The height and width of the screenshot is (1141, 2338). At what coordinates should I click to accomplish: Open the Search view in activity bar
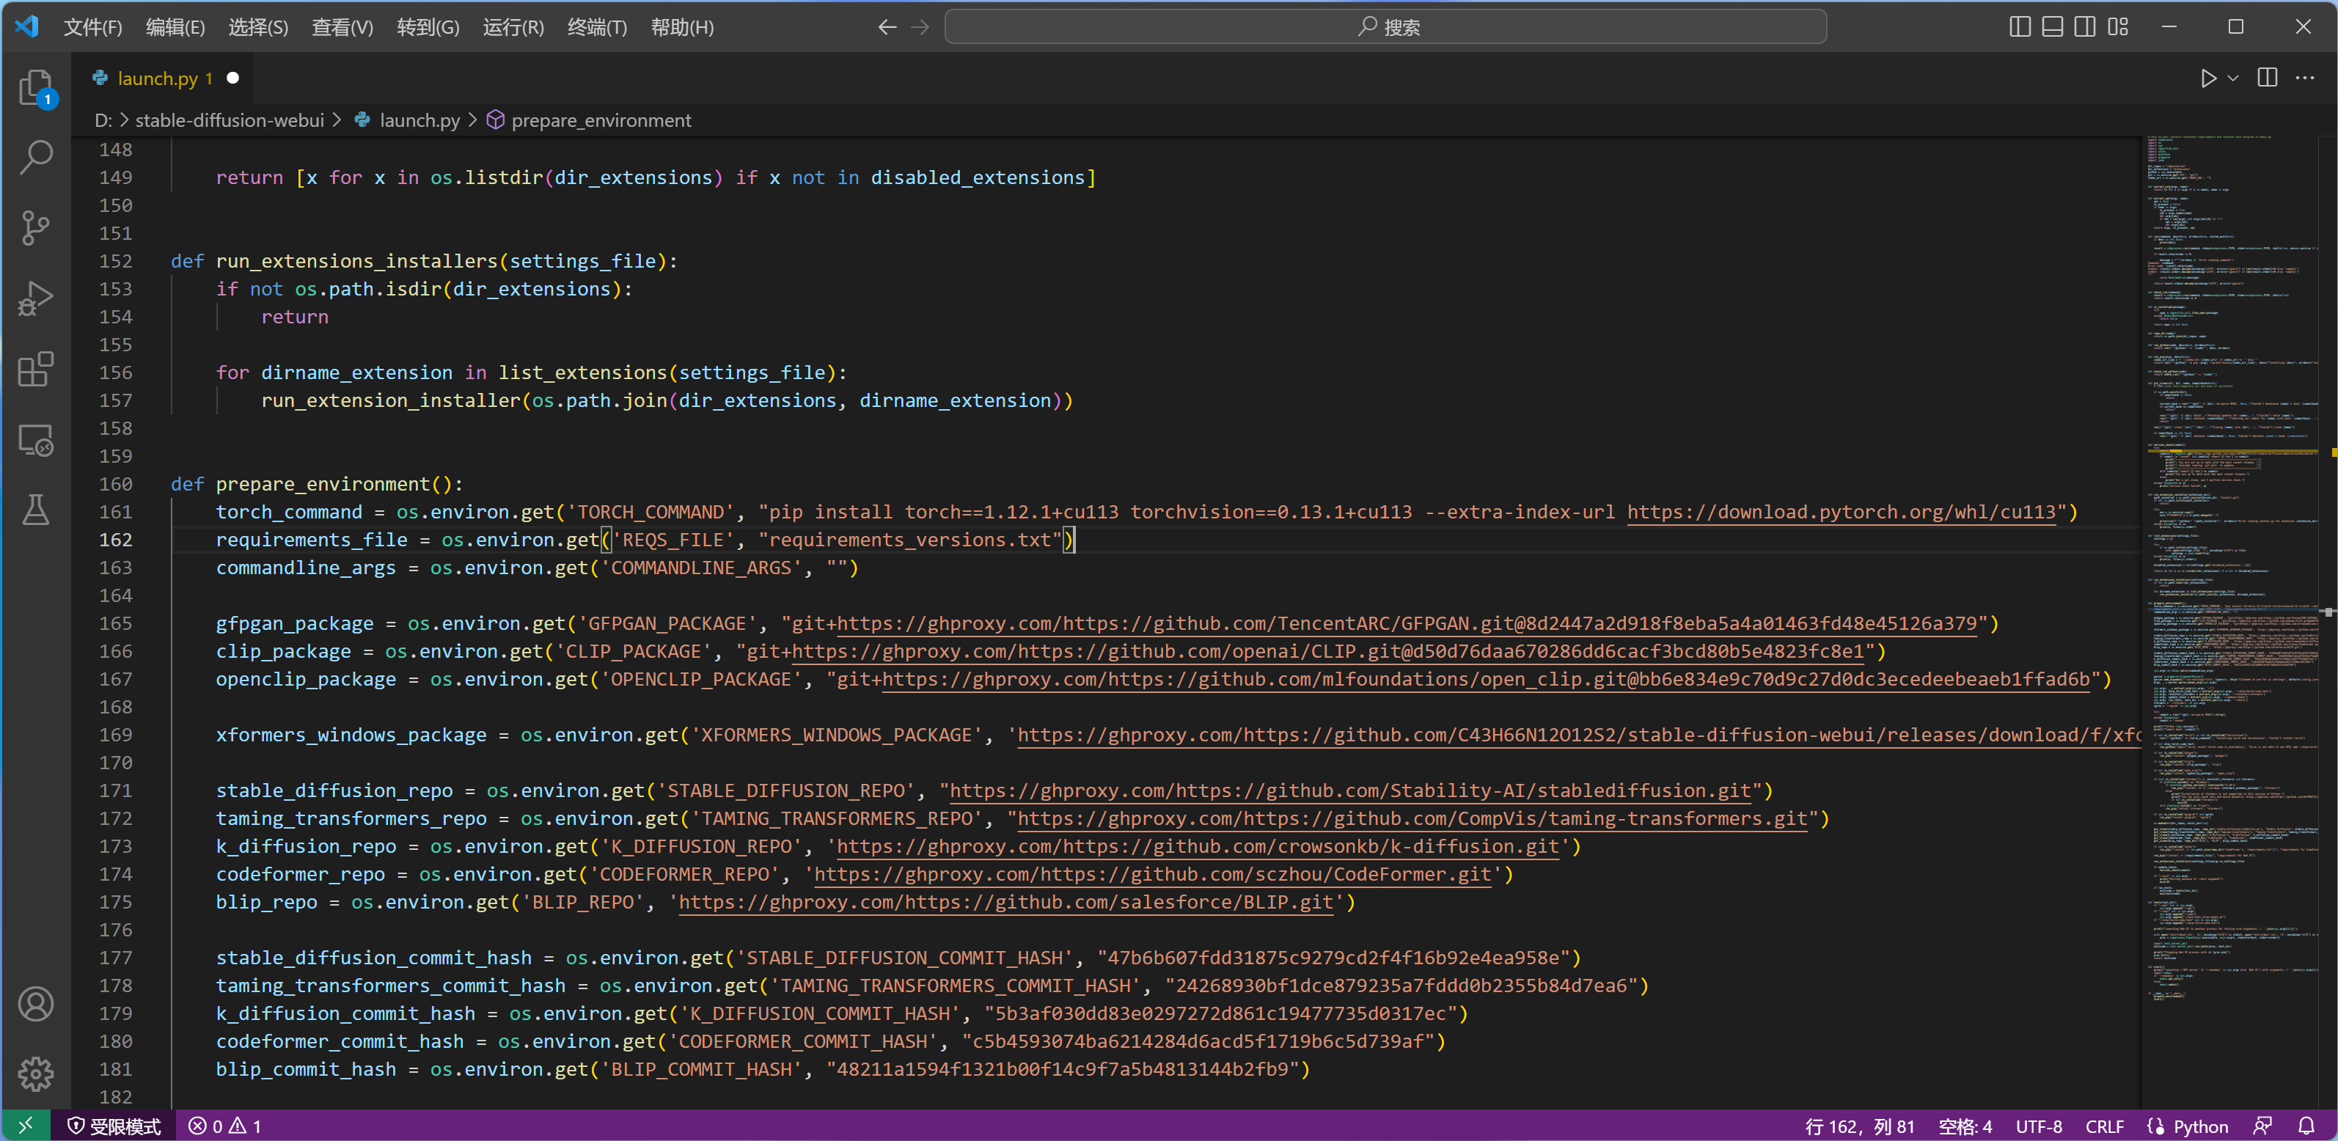(x=37, y=157)
